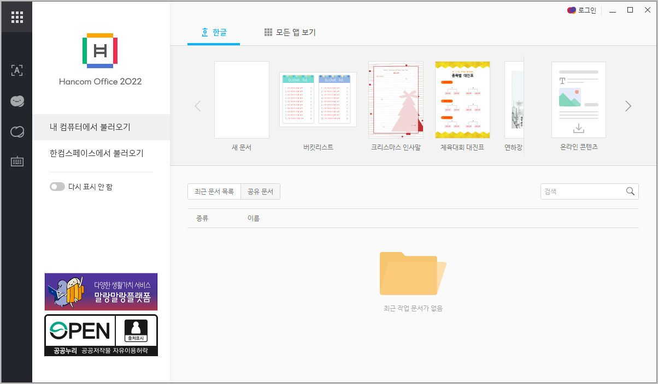Sort by the 이름 column header

[254, 218]
